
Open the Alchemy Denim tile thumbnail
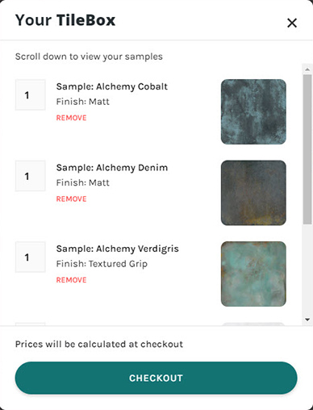click(x=253, y=193)
